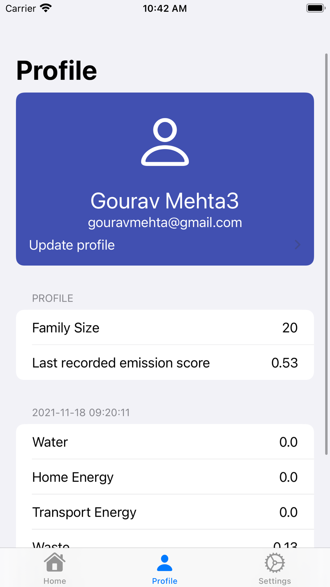The height and width of the screenshot is (587, 330).
Task: Tap the chevron beside Update profile
Action: click(x=297, y=245)
